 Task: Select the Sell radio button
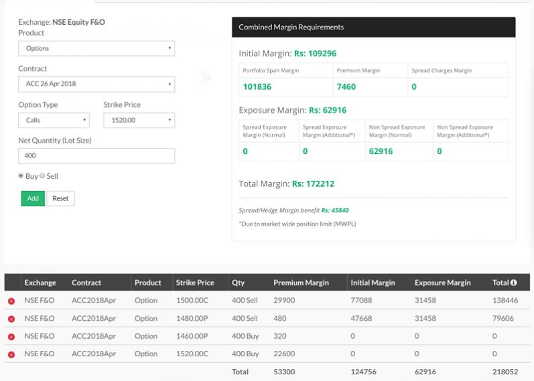coord(42,176)
